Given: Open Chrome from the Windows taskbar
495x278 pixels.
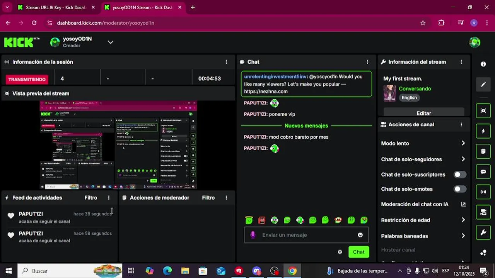Looking at the screenshot, I should pos(292,271).
